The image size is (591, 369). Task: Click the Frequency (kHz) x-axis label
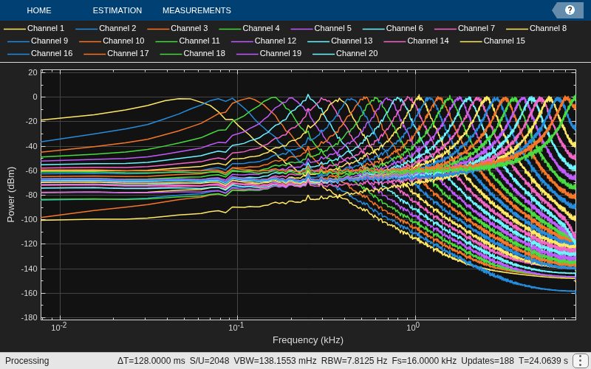tap(308, 340)
